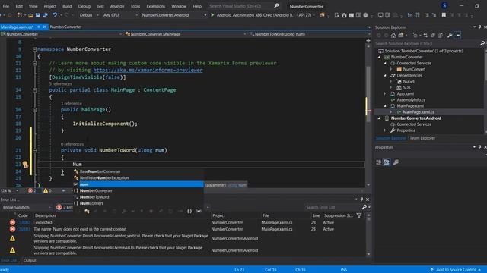This screenshot has height=273, width=487.
Task: Toggle locals/parameters filter in IntelliSense footer
Action: [x=199, y=211]
